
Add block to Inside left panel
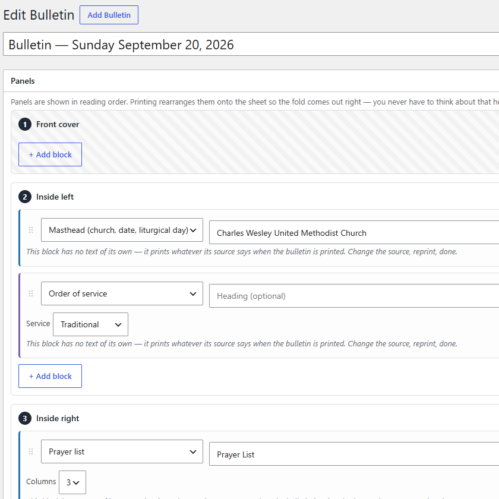[50, 376]
